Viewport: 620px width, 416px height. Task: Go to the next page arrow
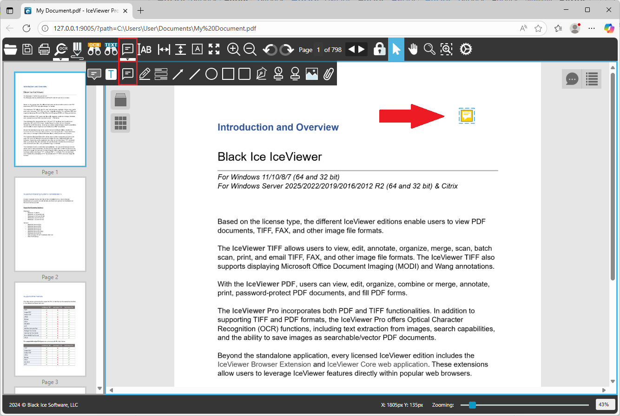tap(362, 49)
